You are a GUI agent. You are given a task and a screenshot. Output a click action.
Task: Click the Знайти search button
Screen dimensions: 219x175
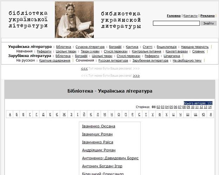click(208, 23)
